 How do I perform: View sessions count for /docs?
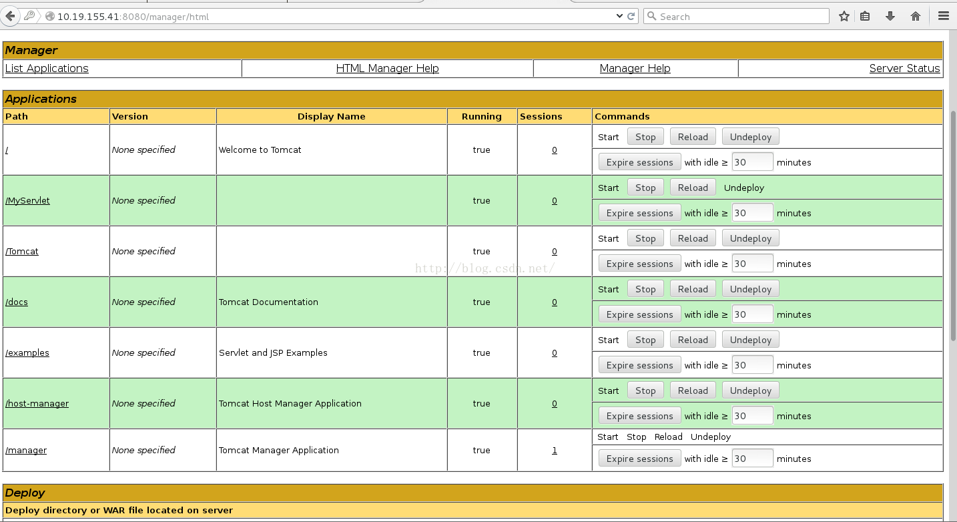click(x=555, y=302)
